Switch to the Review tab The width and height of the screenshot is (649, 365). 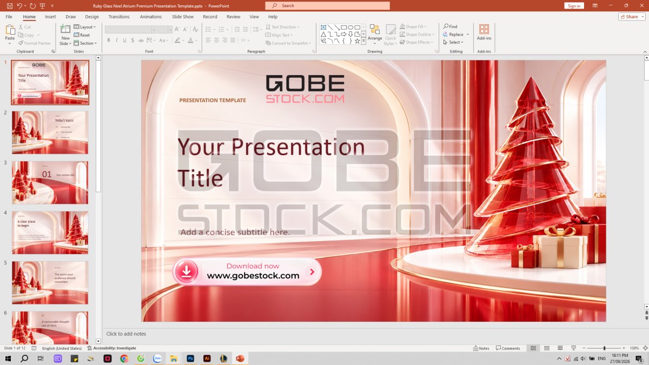233,17
